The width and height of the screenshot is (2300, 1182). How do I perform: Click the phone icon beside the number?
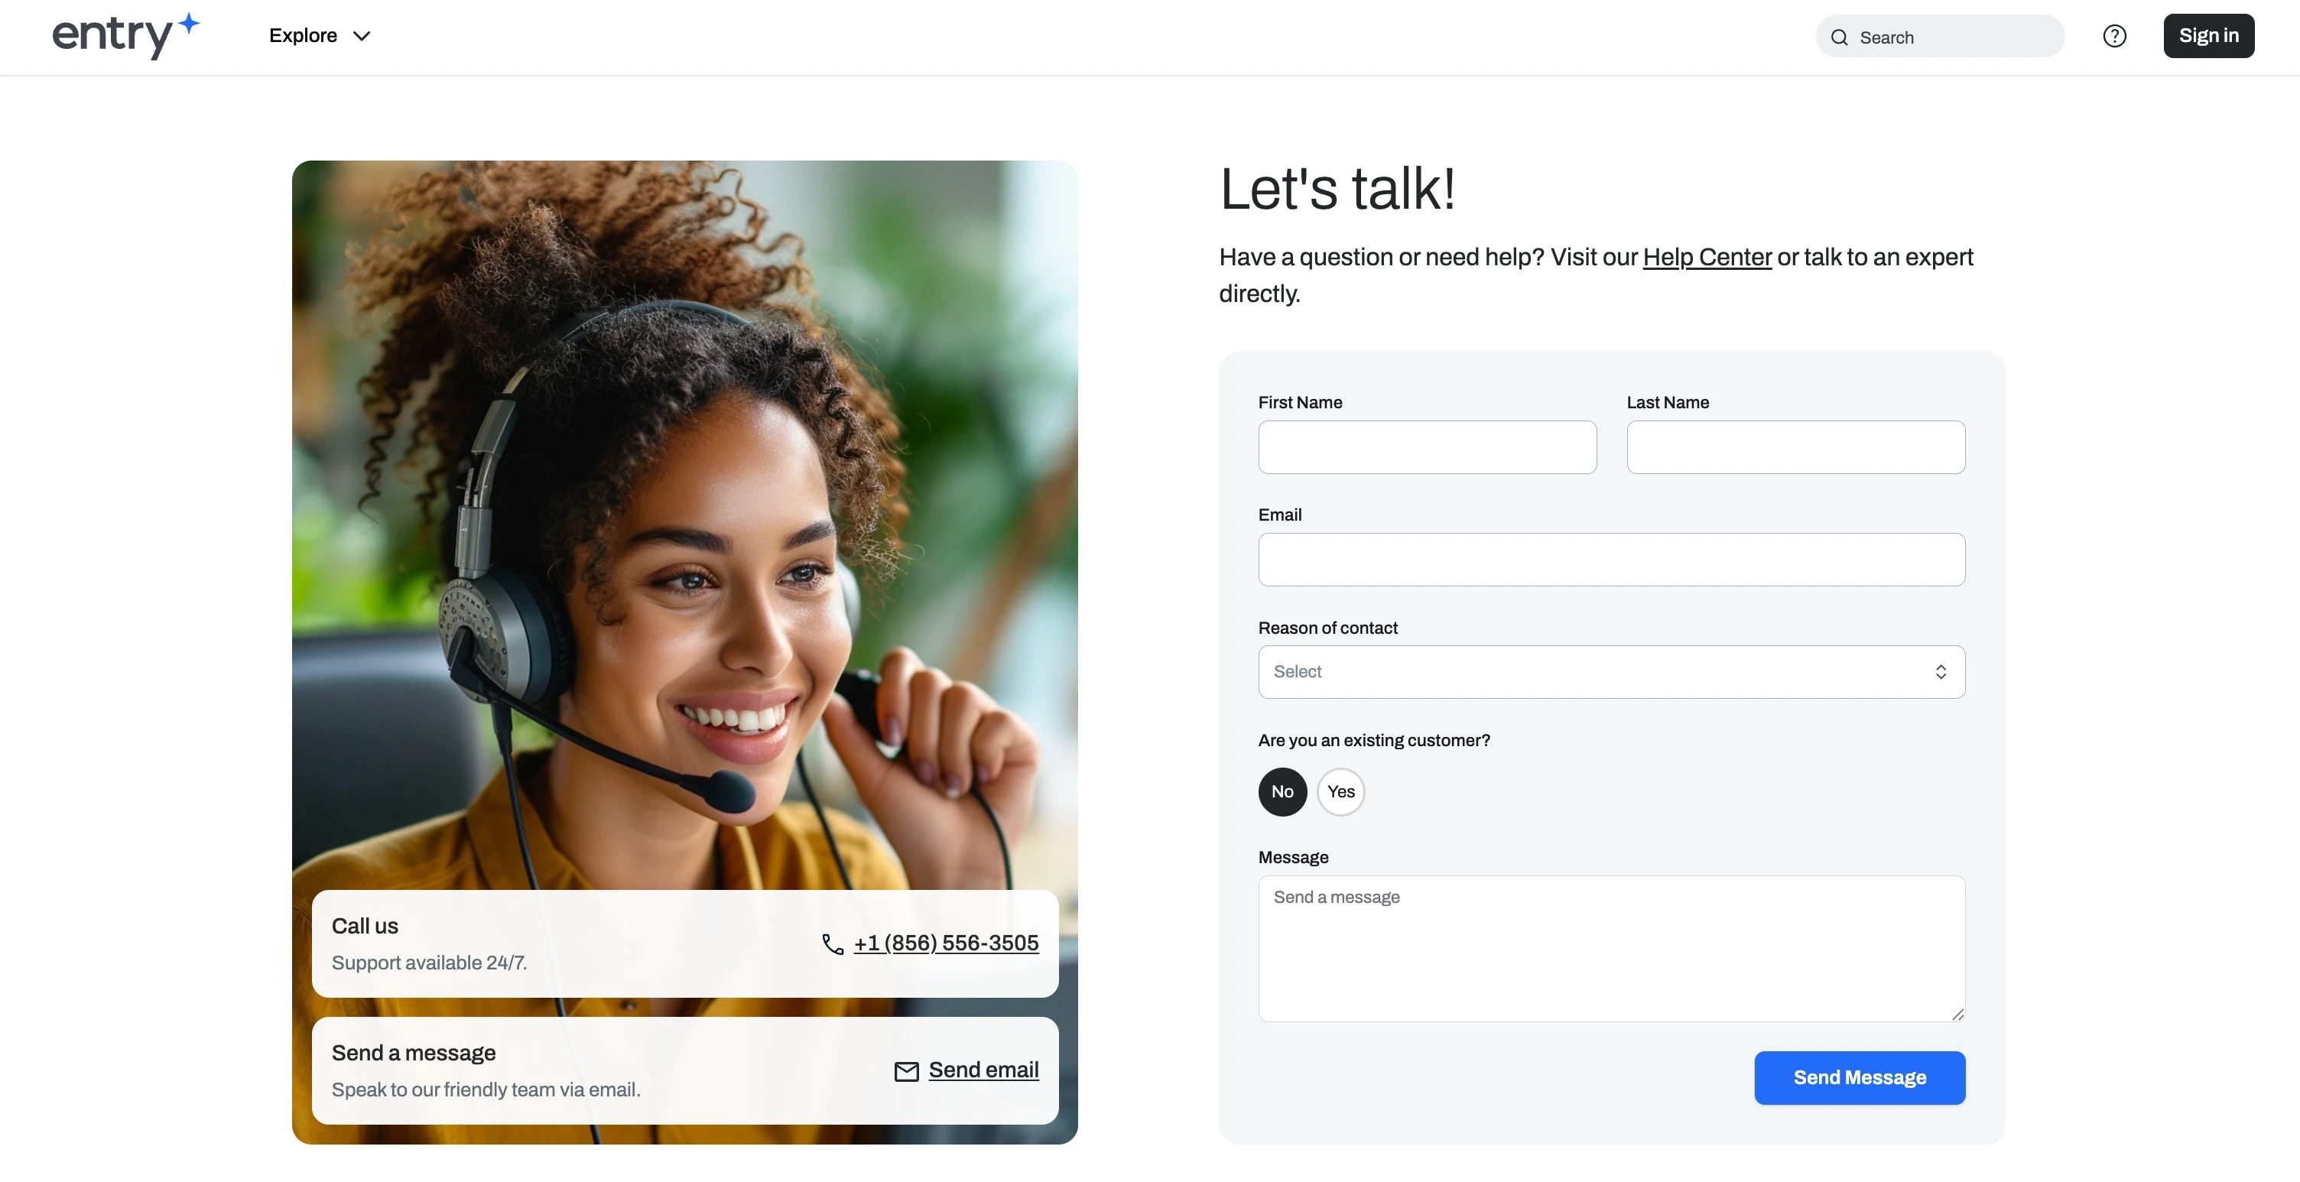(x=833, y=943)
